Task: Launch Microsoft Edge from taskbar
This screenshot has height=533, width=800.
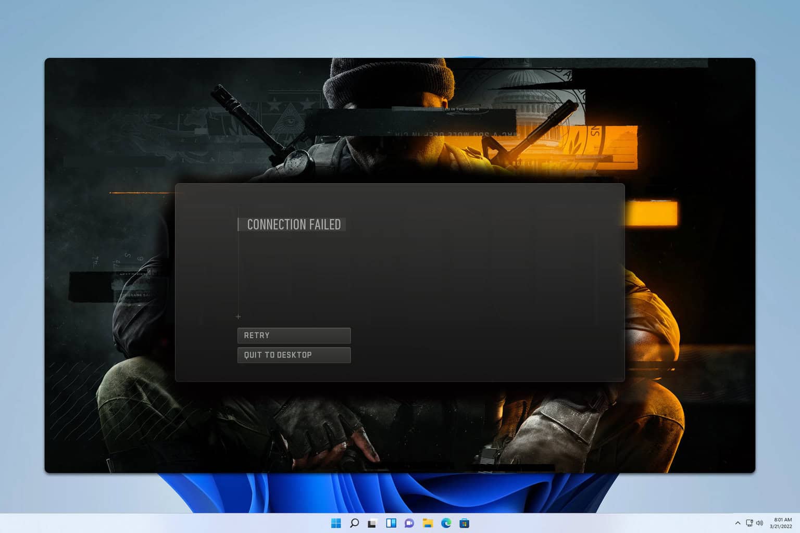Action: [x=446, y=523]
